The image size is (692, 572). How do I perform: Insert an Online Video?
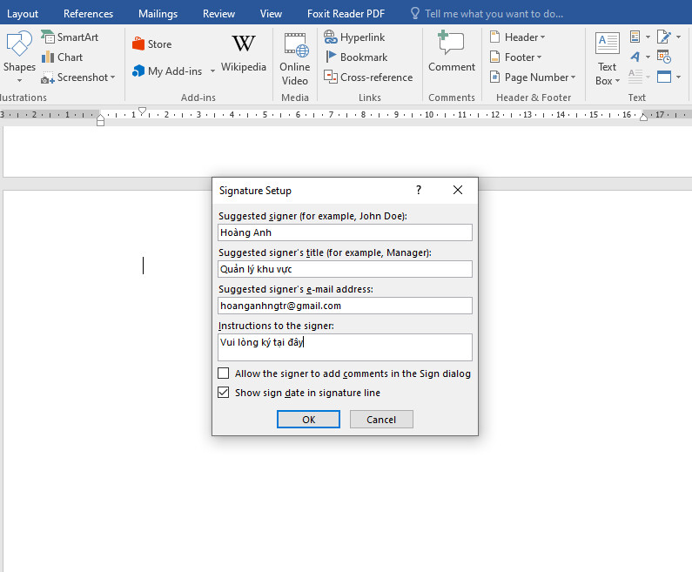coord(295,59)
